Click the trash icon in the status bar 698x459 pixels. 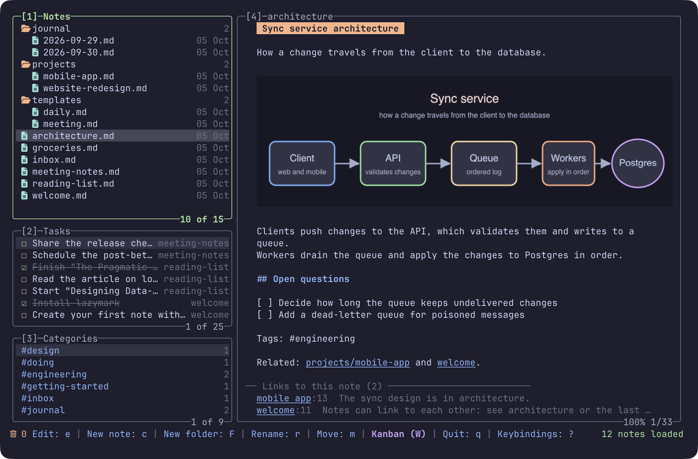(13, 434)
